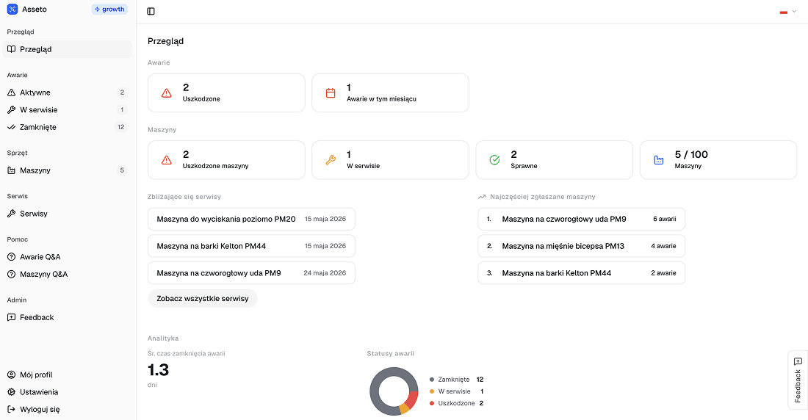The image size is (808, 420).
Task: Go to W serwisie sidebar item
Action: tap(38, 110)
